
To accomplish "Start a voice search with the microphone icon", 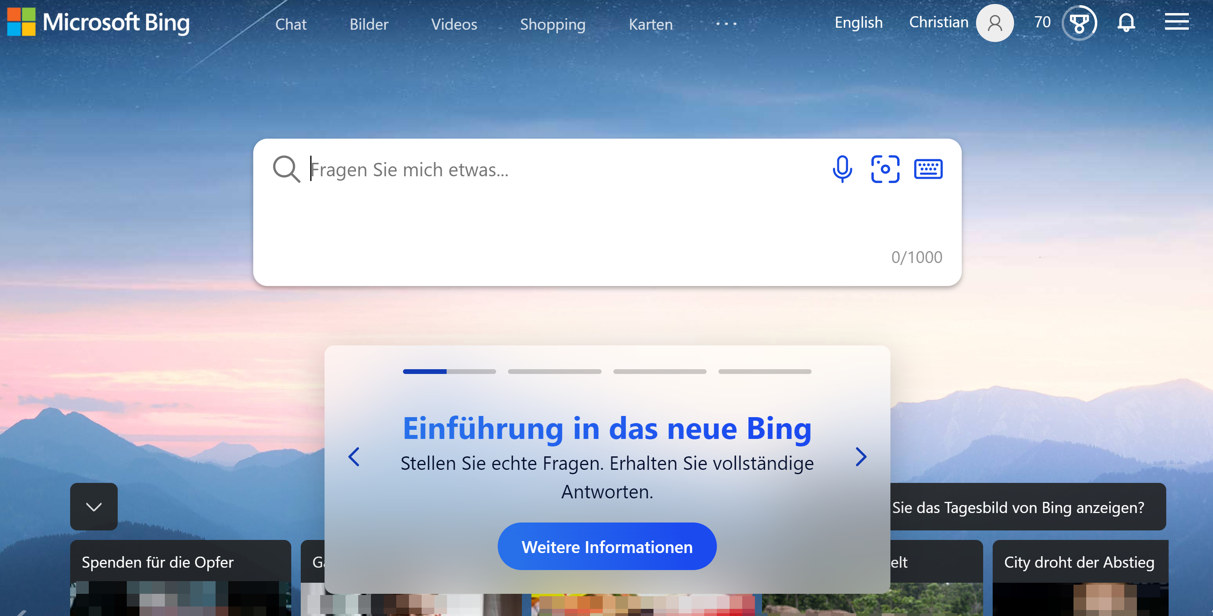I will coord(842,169).
